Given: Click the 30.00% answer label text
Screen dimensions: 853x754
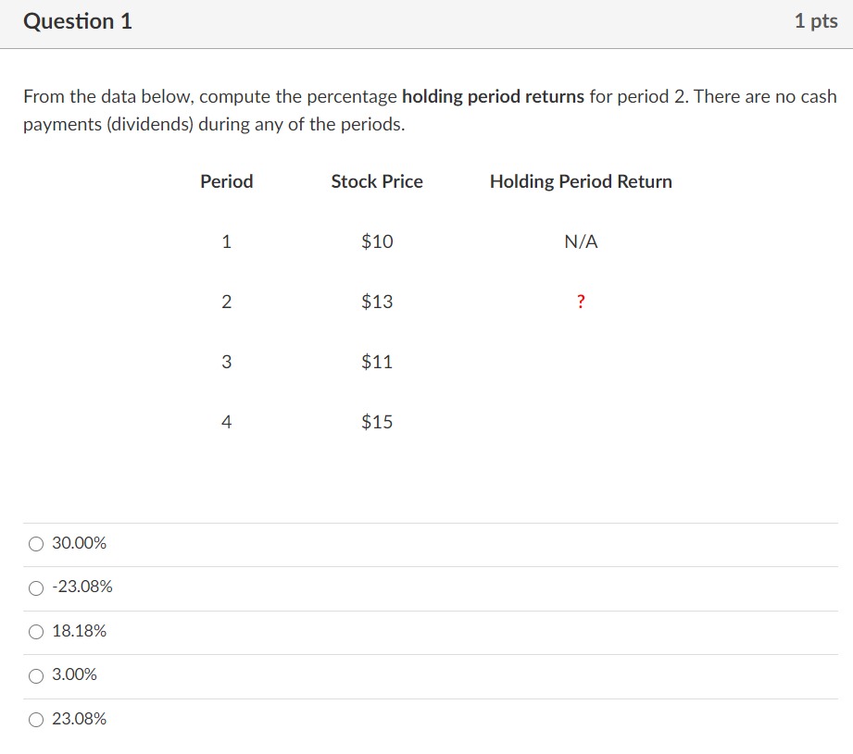Looking at the screenshot, I should coord(80,544).
